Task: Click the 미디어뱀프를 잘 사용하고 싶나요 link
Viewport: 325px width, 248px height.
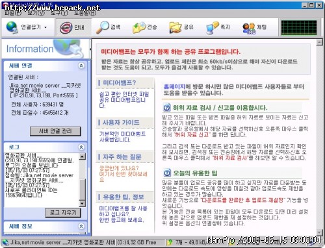Action: tap(123, 214)
